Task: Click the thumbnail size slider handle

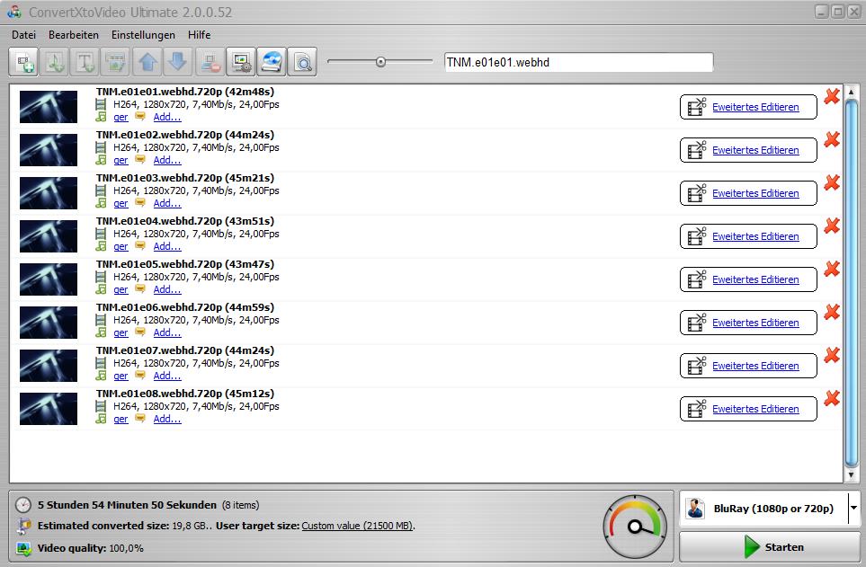Action: [x=380, y=62]
